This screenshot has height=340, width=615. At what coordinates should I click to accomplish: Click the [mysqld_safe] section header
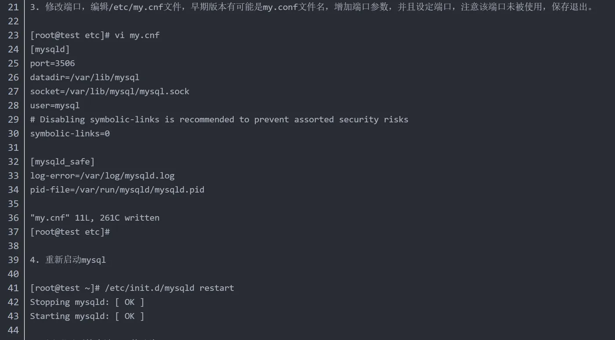[x=62, y=161]
